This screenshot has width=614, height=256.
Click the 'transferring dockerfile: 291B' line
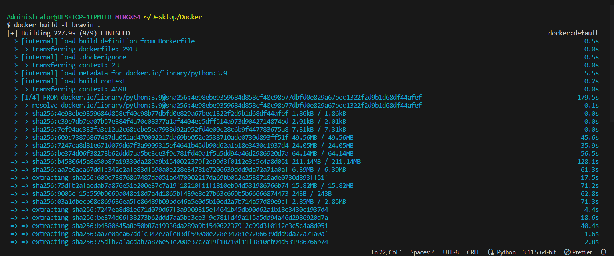point(74,49)
